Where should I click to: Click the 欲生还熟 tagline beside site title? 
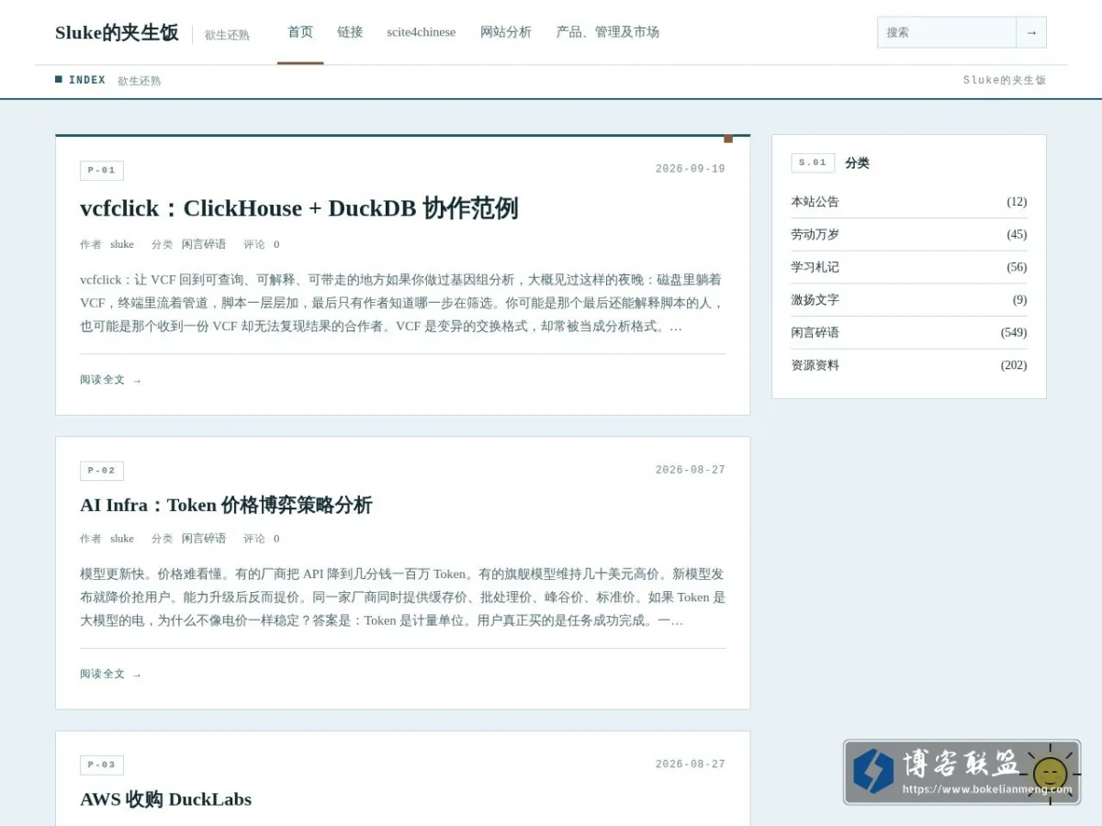tap(227, 35)
